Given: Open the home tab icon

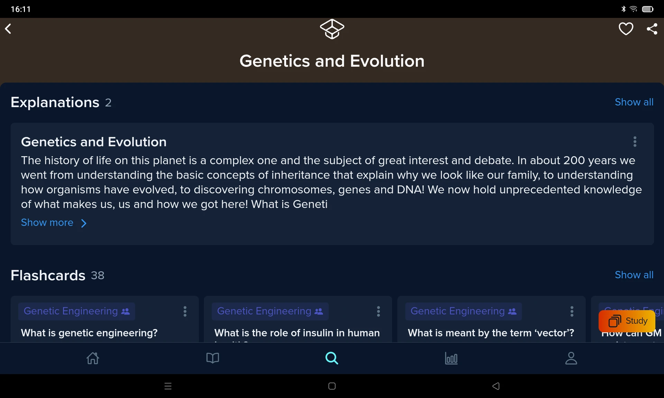Looking at the screenshot, I should pyautogui.click(x=93, y=358).
